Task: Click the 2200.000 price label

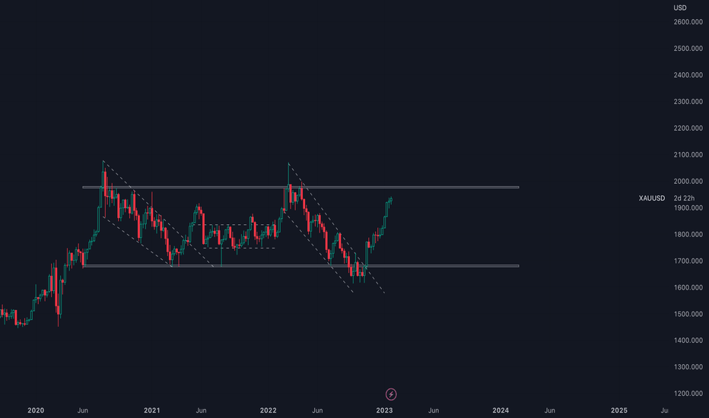Action: point(688,128)
